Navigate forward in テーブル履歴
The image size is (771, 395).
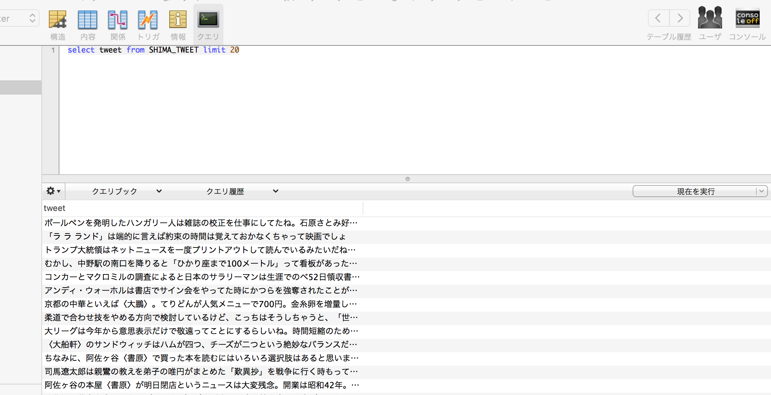pos(680,18)
